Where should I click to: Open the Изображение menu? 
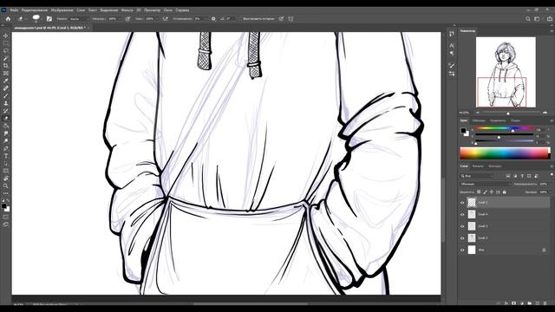tap(62, 10)
